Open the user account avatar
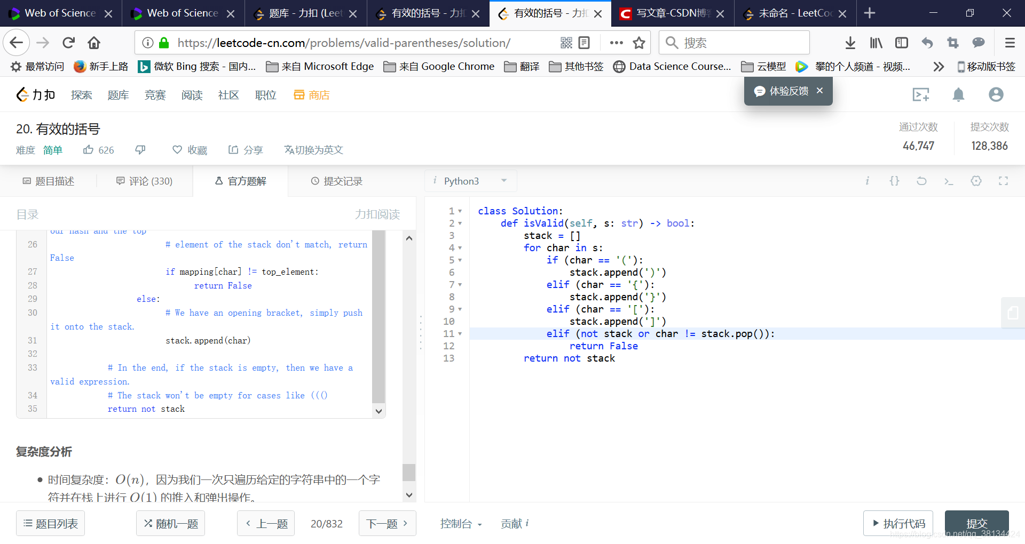This screenshot has width=1025, height=544. coord(996,94)
